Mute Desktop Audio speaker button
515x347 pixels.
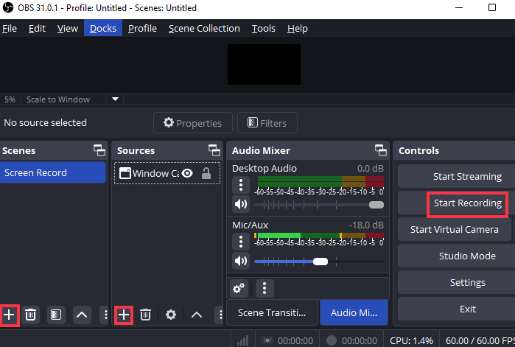241,204
